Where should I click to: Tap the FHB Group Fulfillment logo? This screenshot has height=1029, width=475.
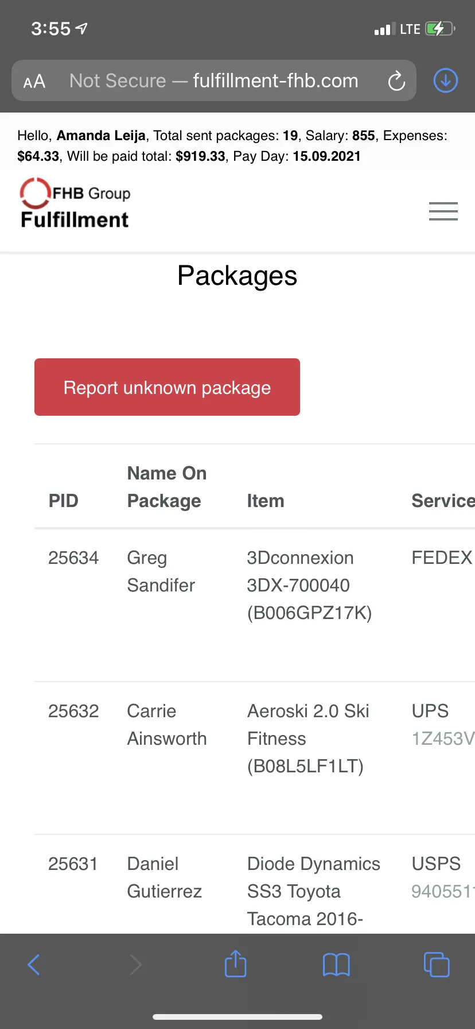point(75,204)
